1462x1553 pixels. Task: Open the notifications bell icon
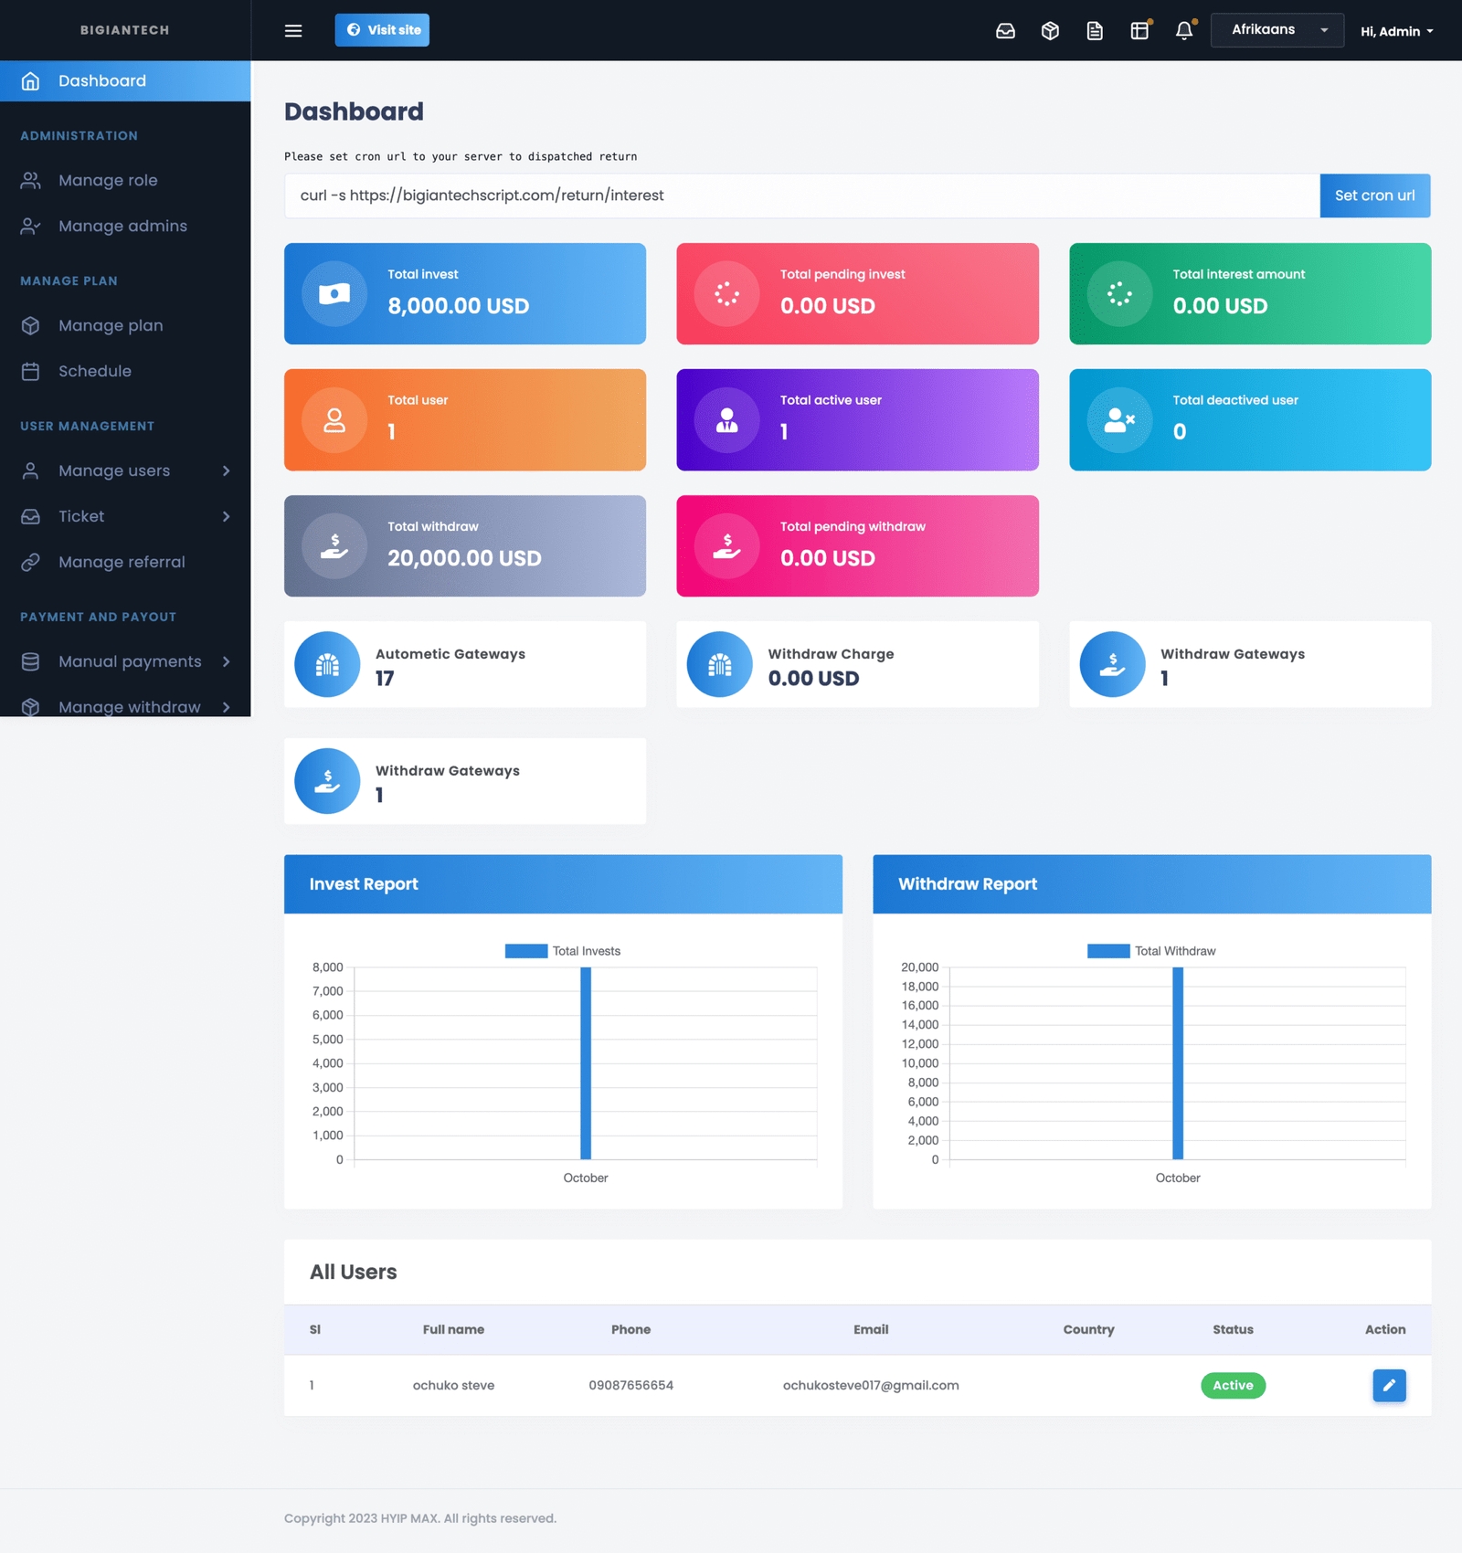tap(1184, 31)
